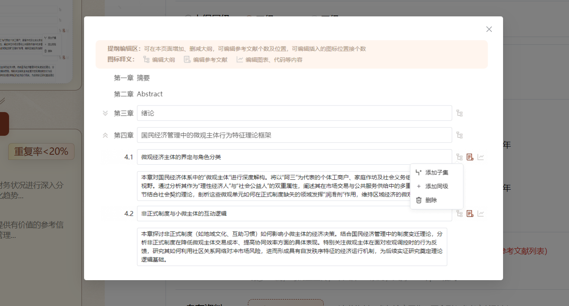Open outline edit icon for 第四章 row
The image size is (569, 306).
tap(460, 135)
